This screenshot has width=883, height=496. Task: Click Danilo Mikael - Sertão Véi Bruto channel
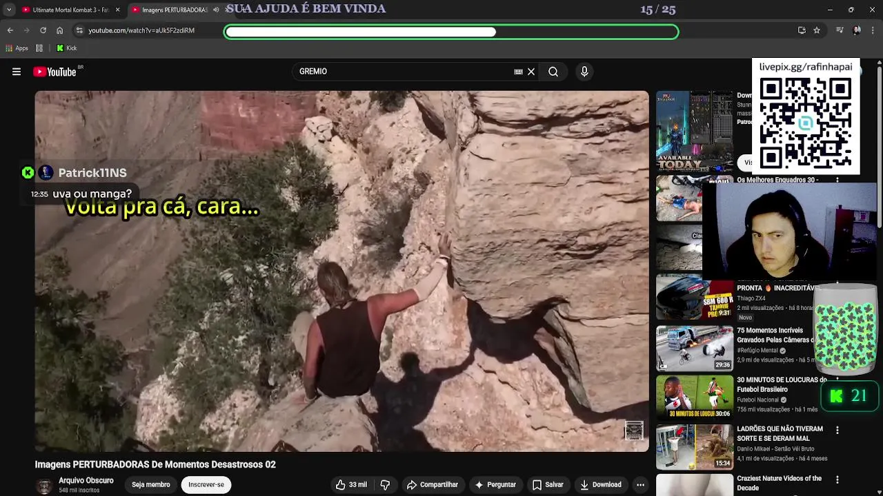tap(775, 448)
